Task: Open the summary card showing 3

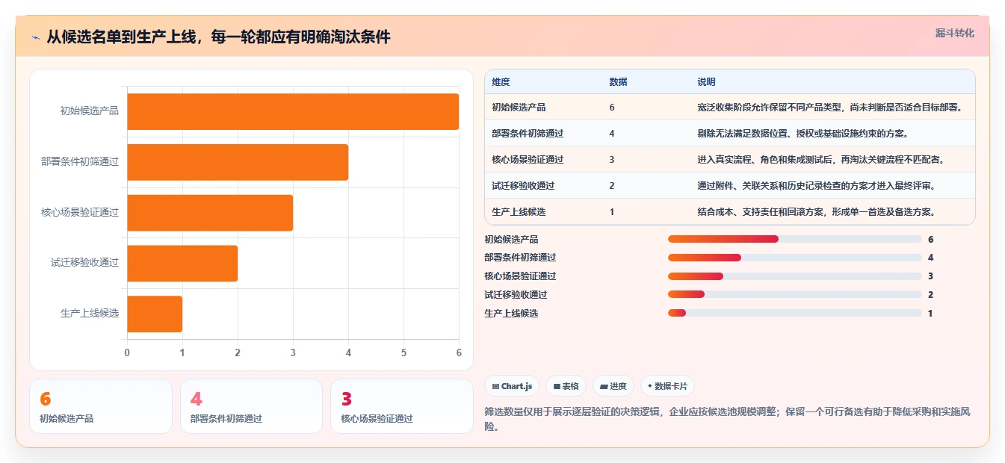Action: (x=402, y=406)
